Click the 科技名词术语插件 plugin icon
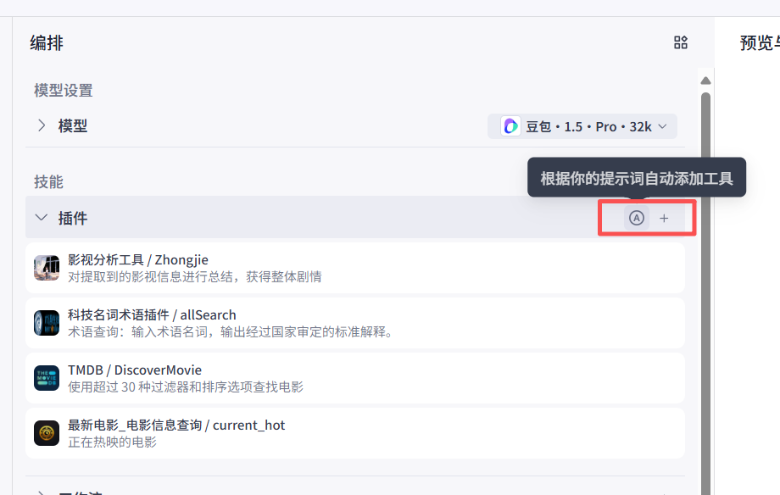 pyautogui.click(x=47, y=323)
